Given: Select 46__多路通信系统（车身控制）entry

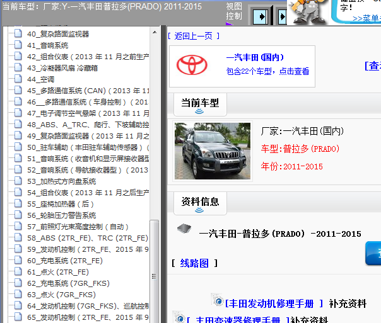Looking at the screenshot, I should (88, 102).
